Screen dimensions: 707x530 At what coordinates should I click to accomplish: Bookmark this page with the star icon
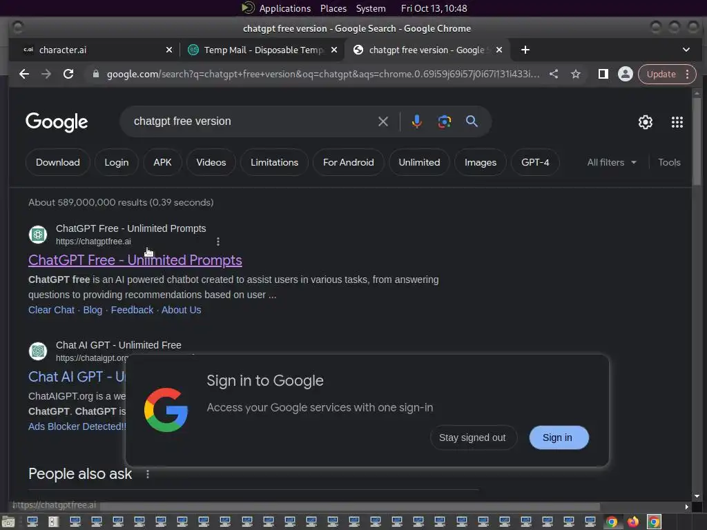coord(576,74)
